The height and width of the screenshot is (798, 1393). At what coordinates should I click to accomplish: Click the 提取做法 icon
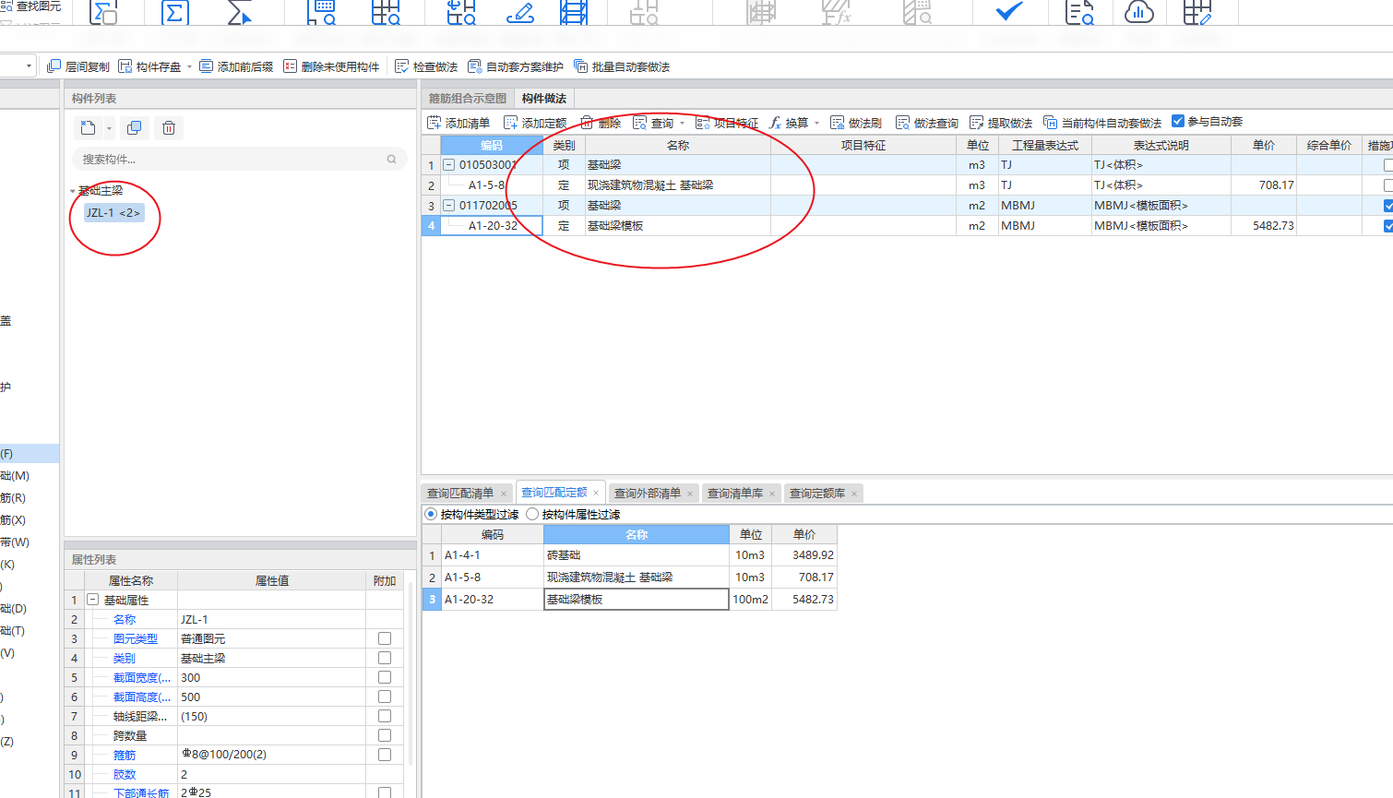point(977,123)
